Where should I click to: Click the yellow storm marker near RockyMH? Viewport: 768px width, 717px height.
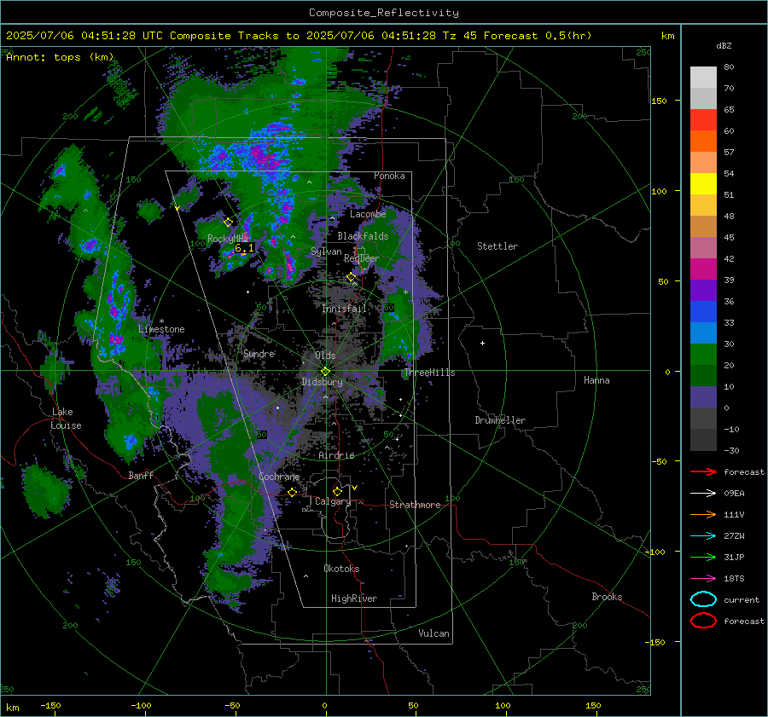coord(228,223)
